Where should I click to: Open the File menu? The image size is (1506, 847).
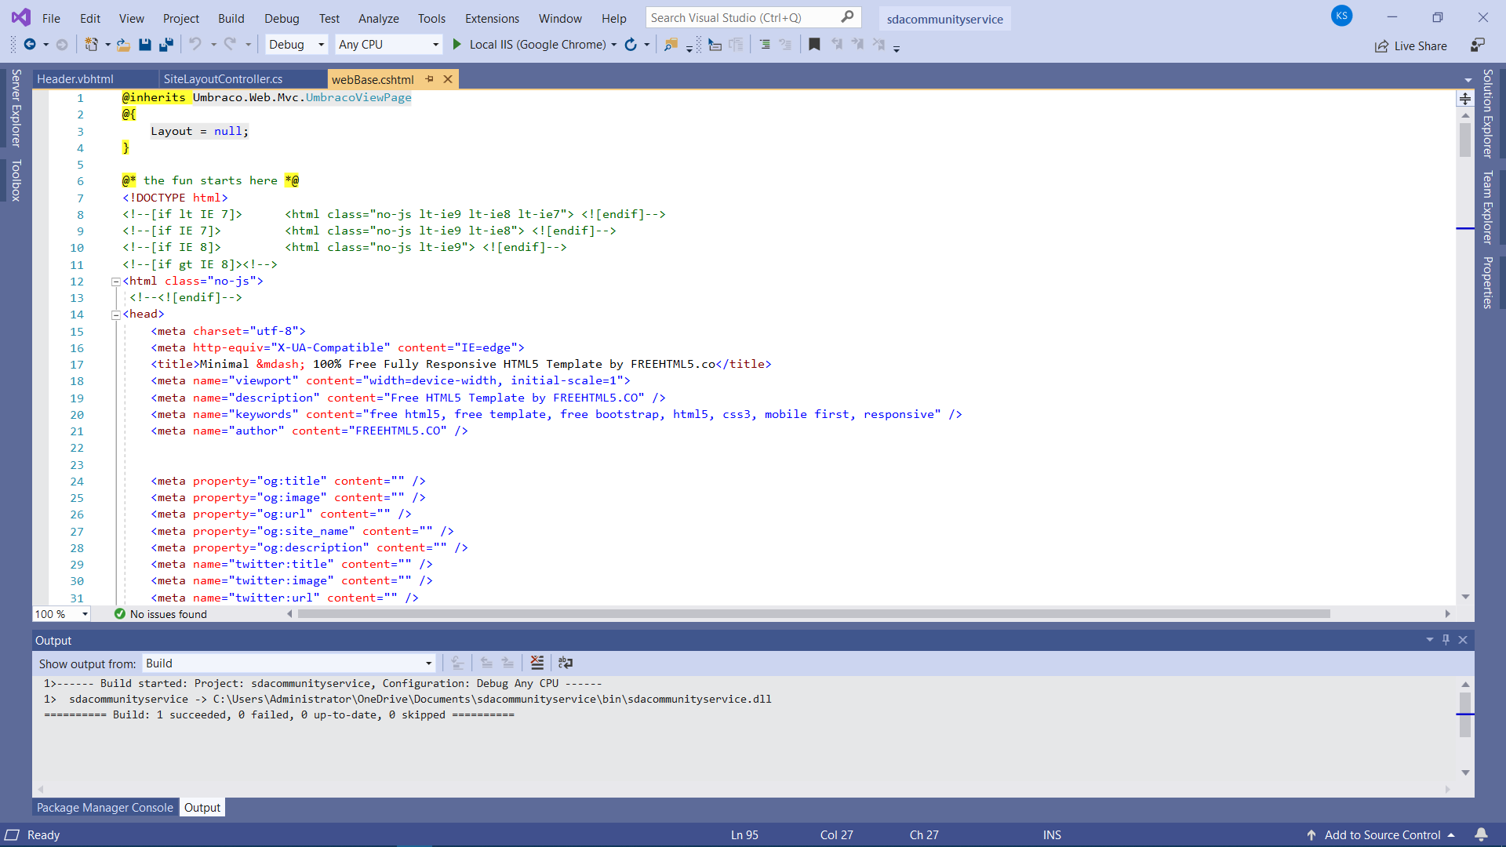point(51,18)
